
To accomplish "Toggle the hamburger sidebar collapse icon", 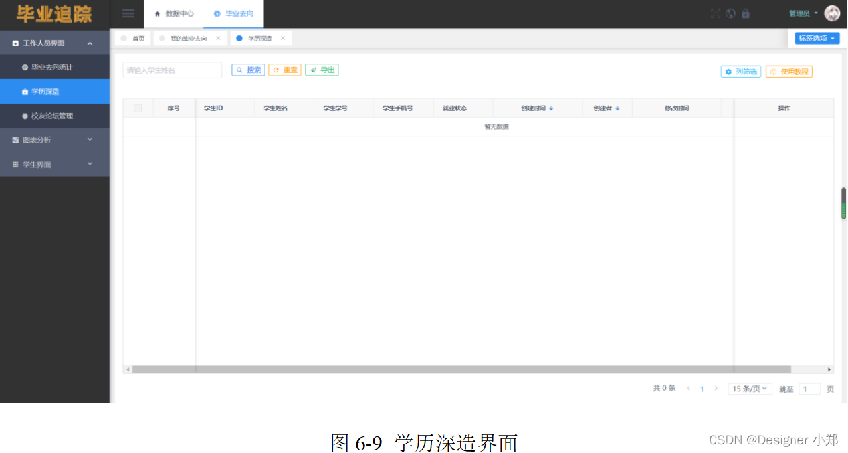I will tap(128, 13).
